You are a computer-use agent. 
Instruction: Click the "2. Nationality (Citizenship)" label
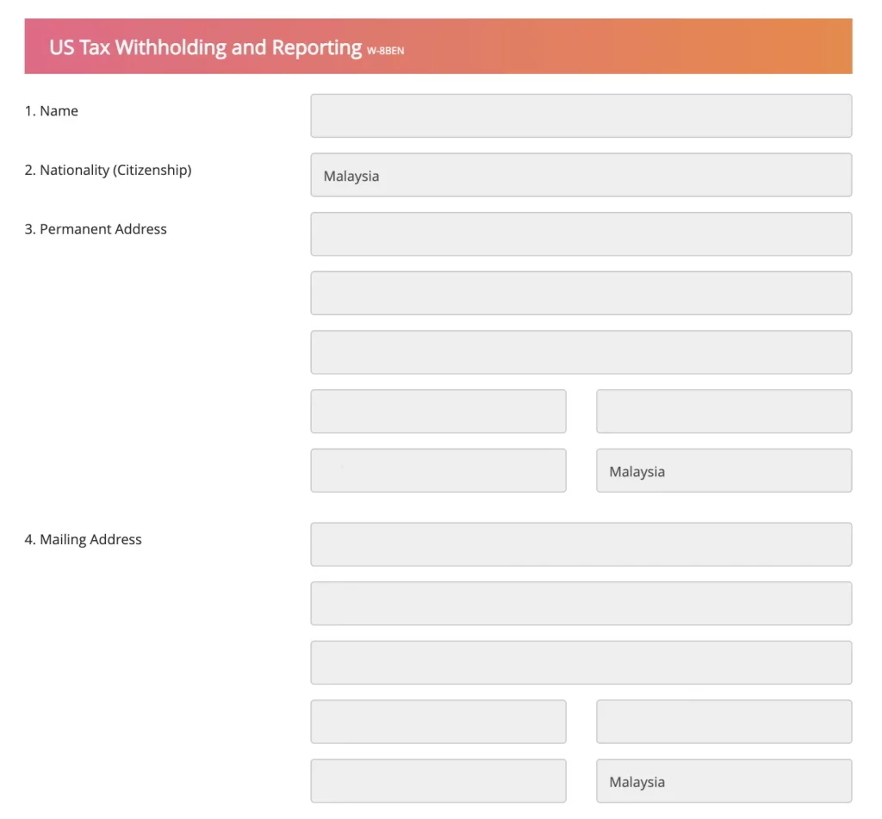pyautogui.click(x=108, y=171)
